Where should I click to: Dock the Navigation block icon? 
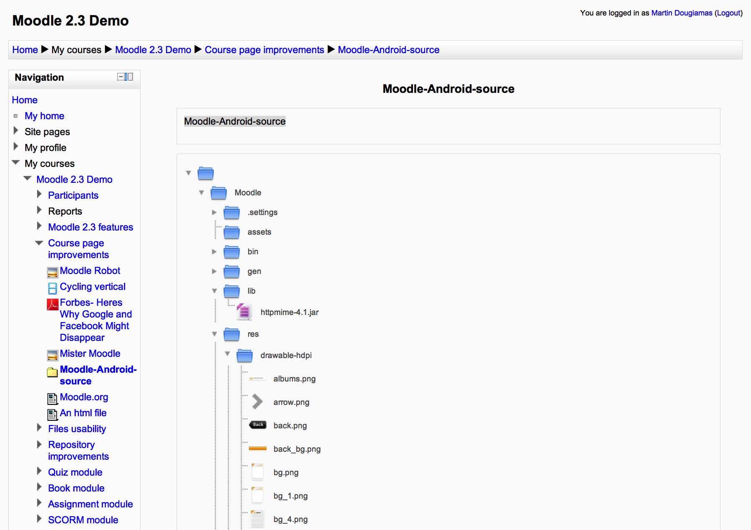click(129, 77)
